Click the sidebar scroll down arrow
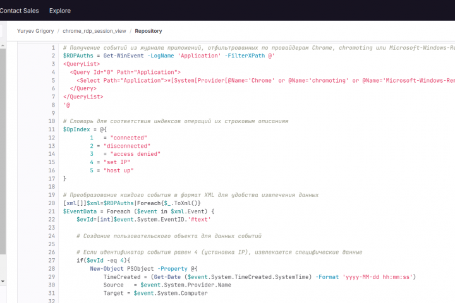 [3, 282]
